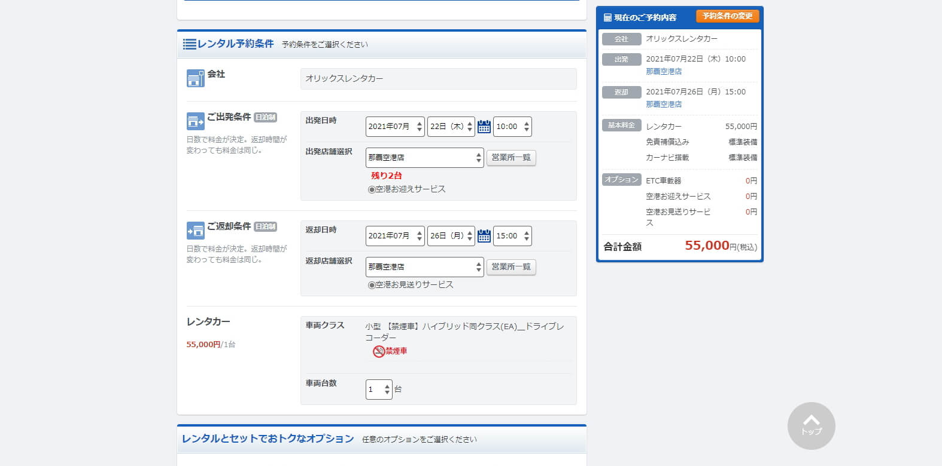
Task: Click the 空港お迎えサービス summary row
Action: coord(701,197)
